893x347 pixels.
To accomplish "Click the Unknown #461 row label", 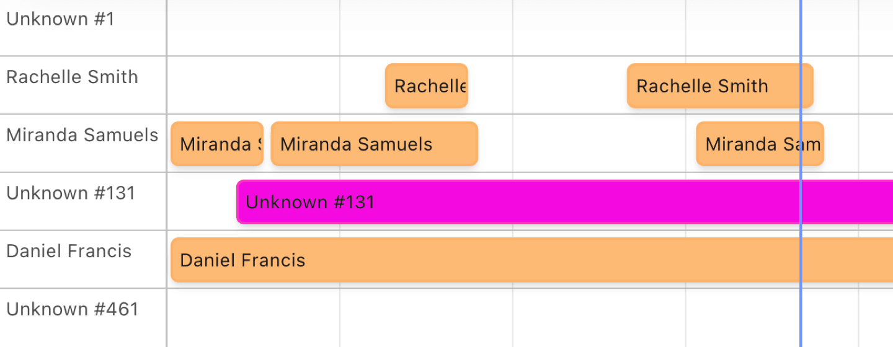I will click(x=72, y=309).
